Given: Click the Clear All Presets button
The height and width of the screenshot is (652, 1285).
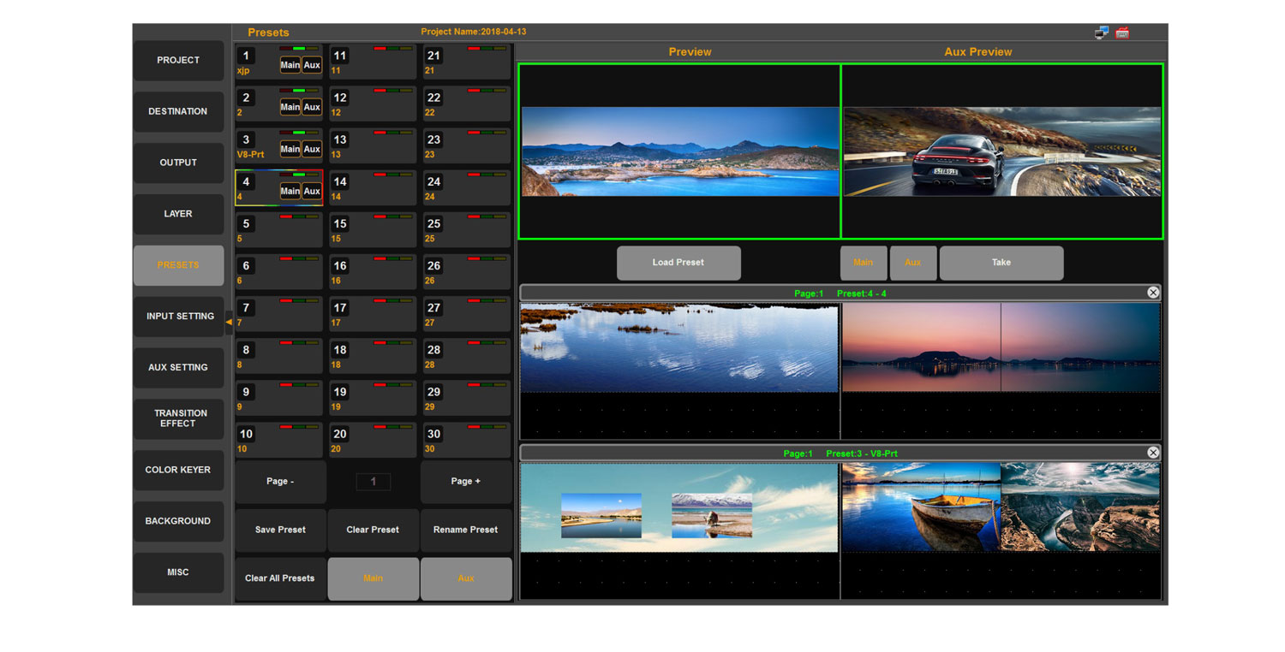Looking at the screenshot, I should (x=280, y=578).
